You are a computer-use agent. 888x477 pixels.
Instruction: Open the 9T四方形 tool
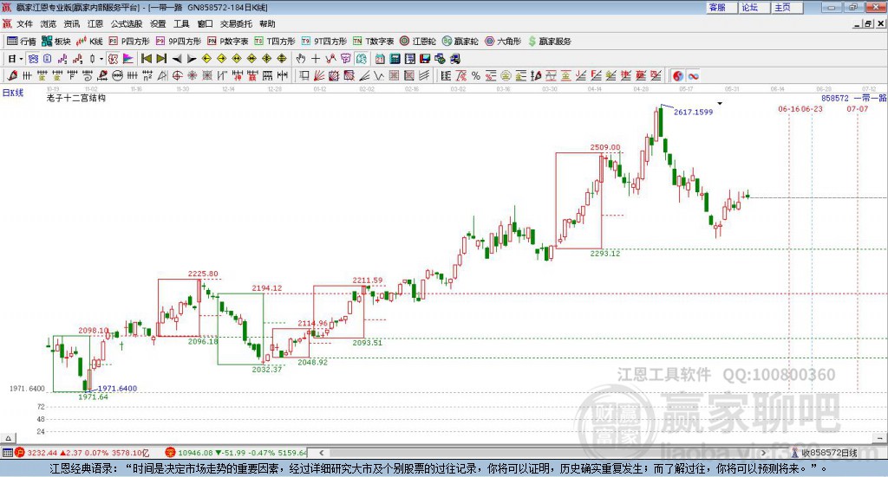coord(324,42)
